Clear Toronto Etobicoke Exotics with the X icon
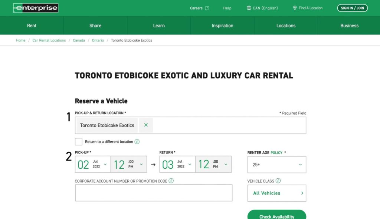This screenshot has height=219, width=380. click(x=146, y=125)
